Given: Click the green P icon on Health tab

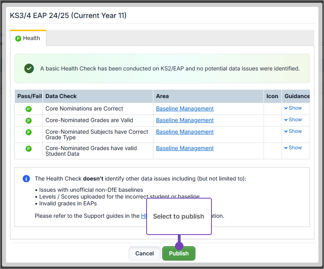Looking at the screenshot, I should click(18, 38).
